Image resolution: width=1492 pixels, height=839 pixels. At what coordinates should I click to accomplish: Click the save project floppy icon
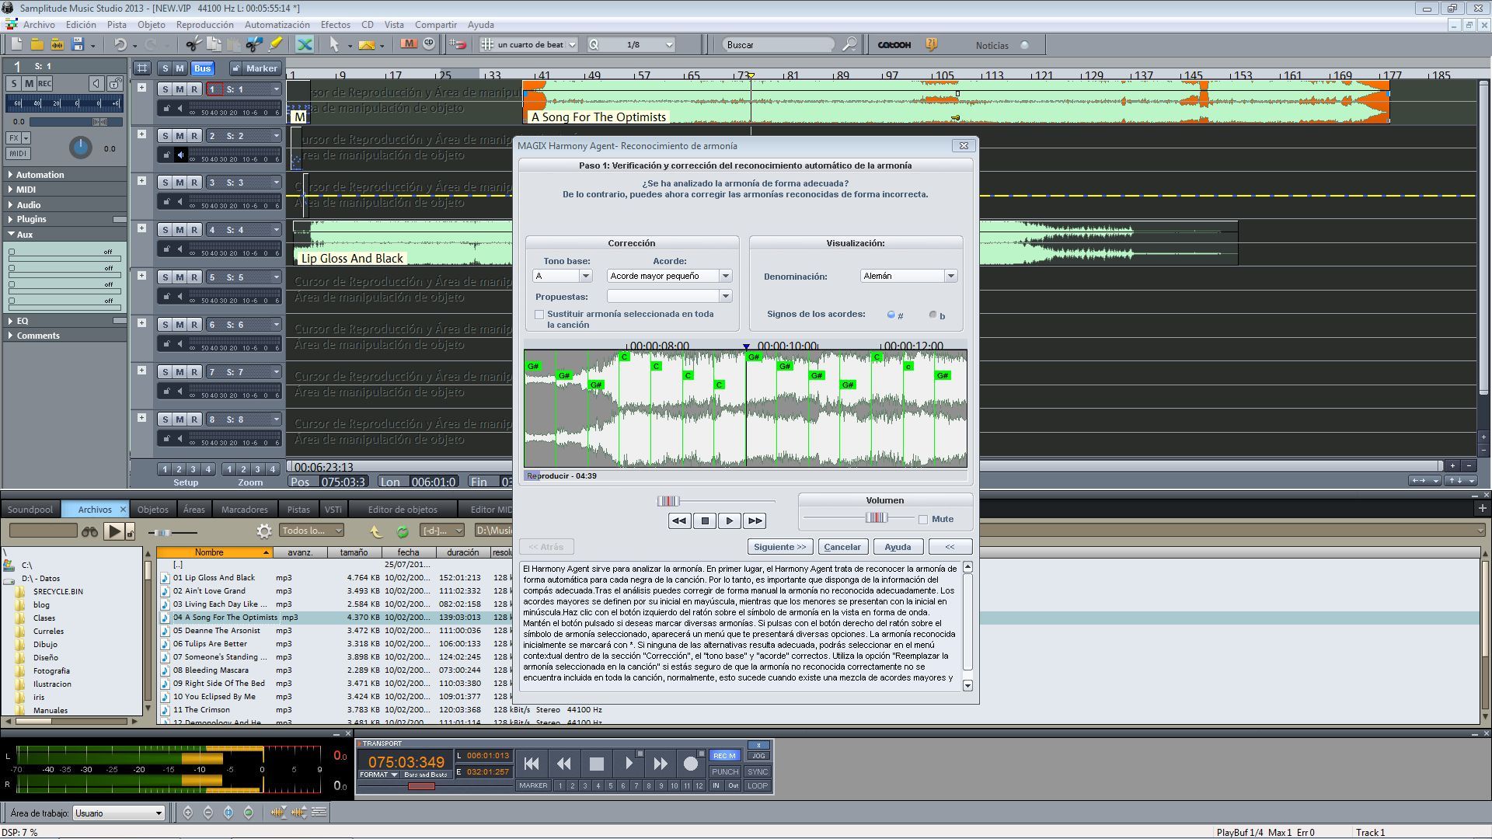coord(78,44)
